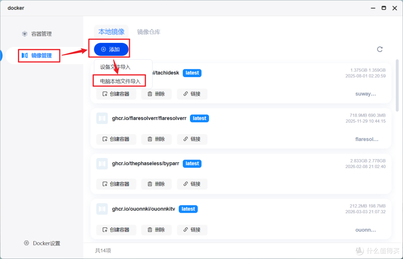Create container from the ouonnkitv image
Viewport: 403px width, 259px height.
click(116, 230)
